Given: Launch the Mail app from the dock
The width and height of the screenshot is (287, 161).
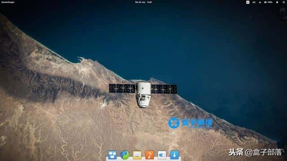Looking at the screenshot, I should tap(137, 155).
